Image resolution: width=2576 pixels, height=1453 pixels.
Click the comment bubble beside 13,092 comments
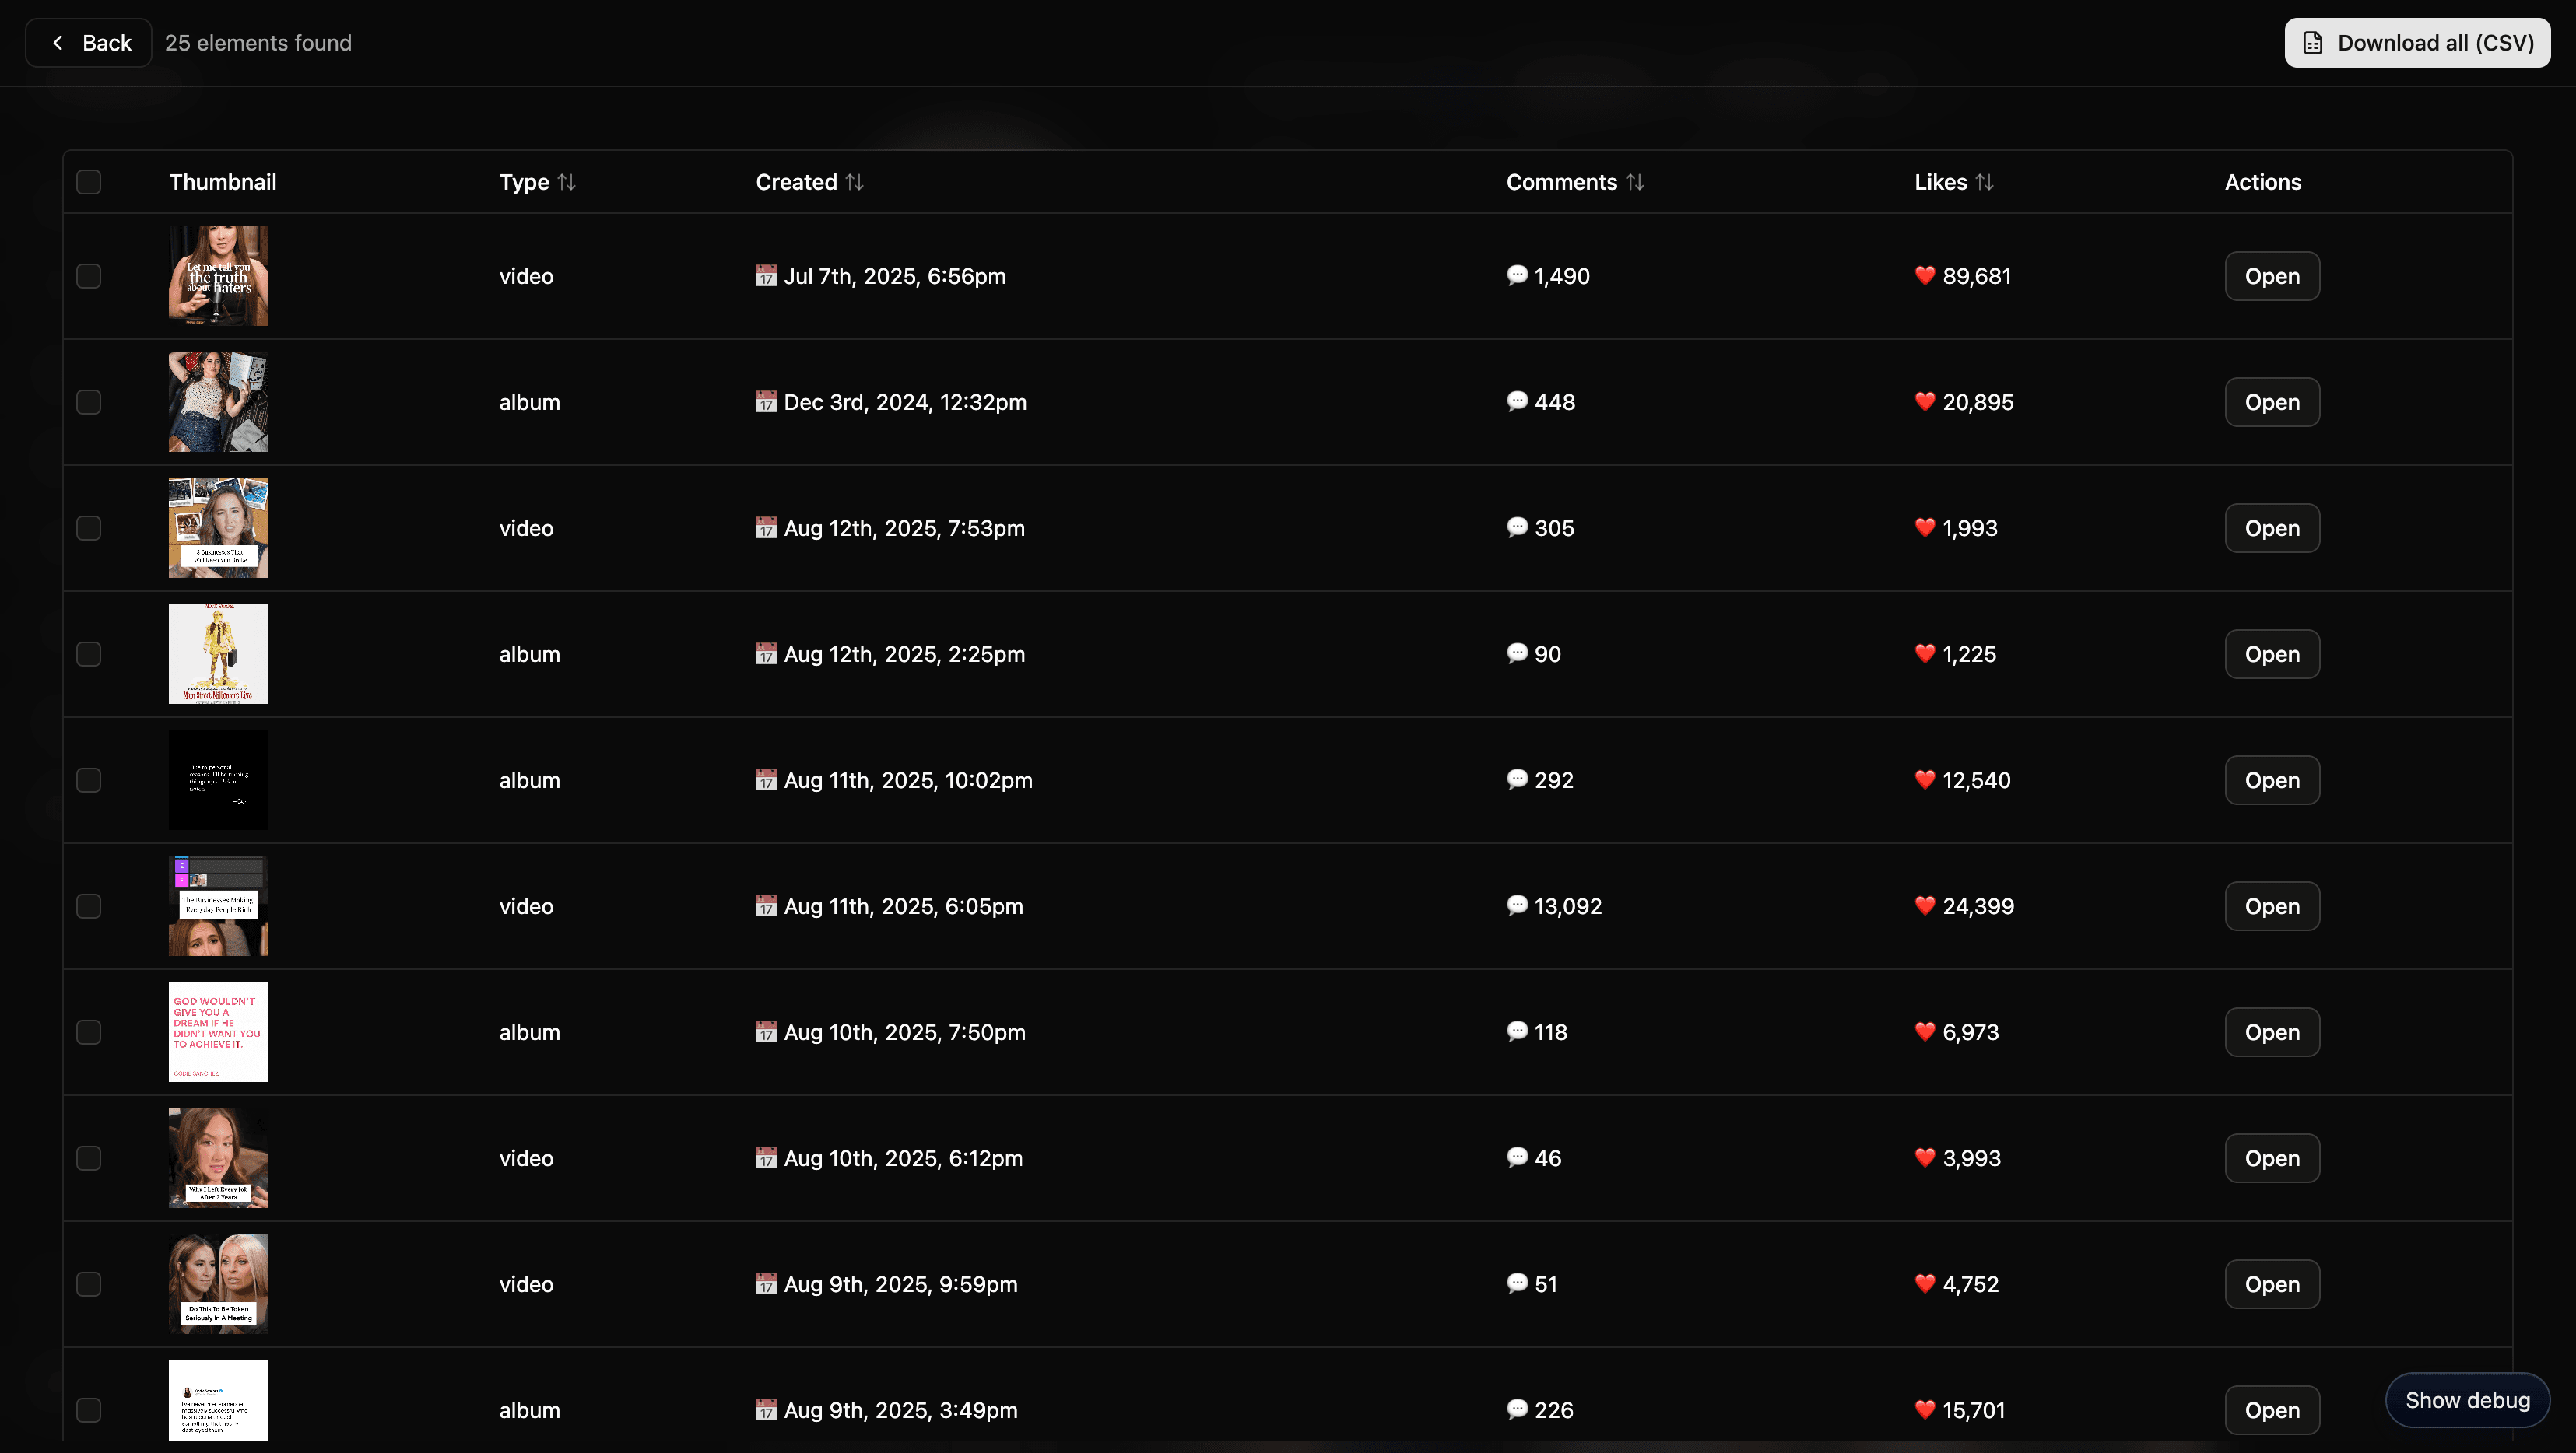1517,905
